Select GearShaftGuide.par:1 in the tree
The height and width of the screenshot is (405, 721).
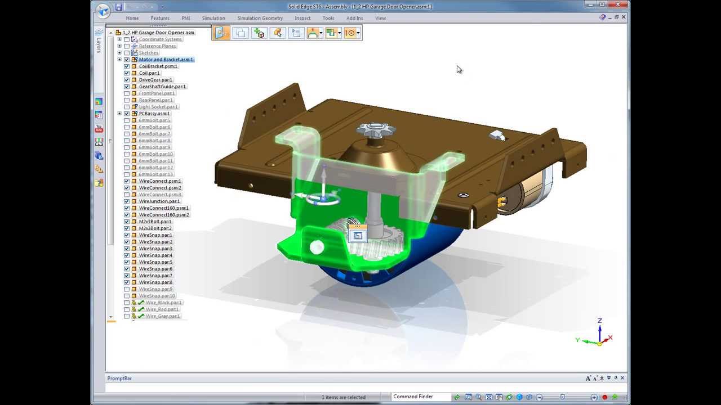point(162,87)
